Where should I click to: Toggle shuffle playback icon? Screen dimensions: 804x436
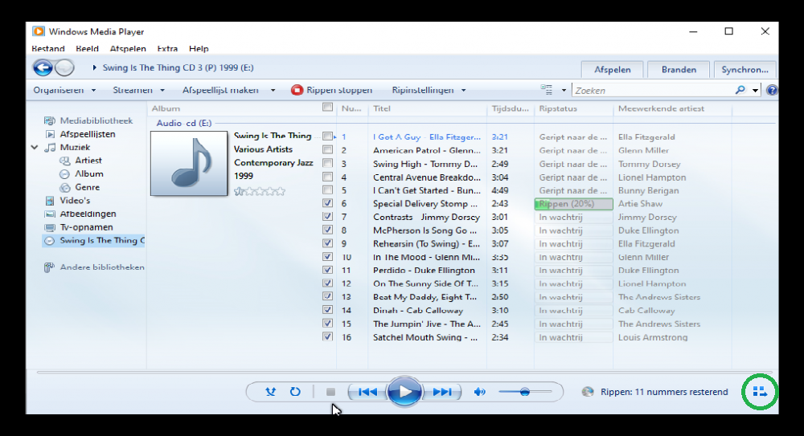pos(270,392)
